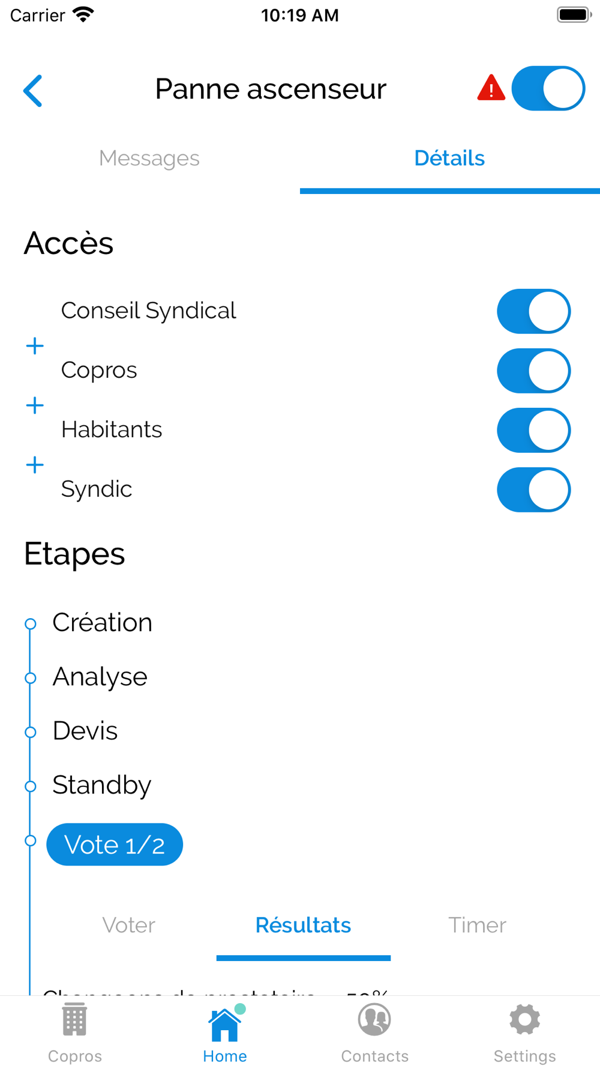The width and height of the screenshot is (600, 1068).
Task: Open the Copros building tab icon
Action: (75, 1019)
